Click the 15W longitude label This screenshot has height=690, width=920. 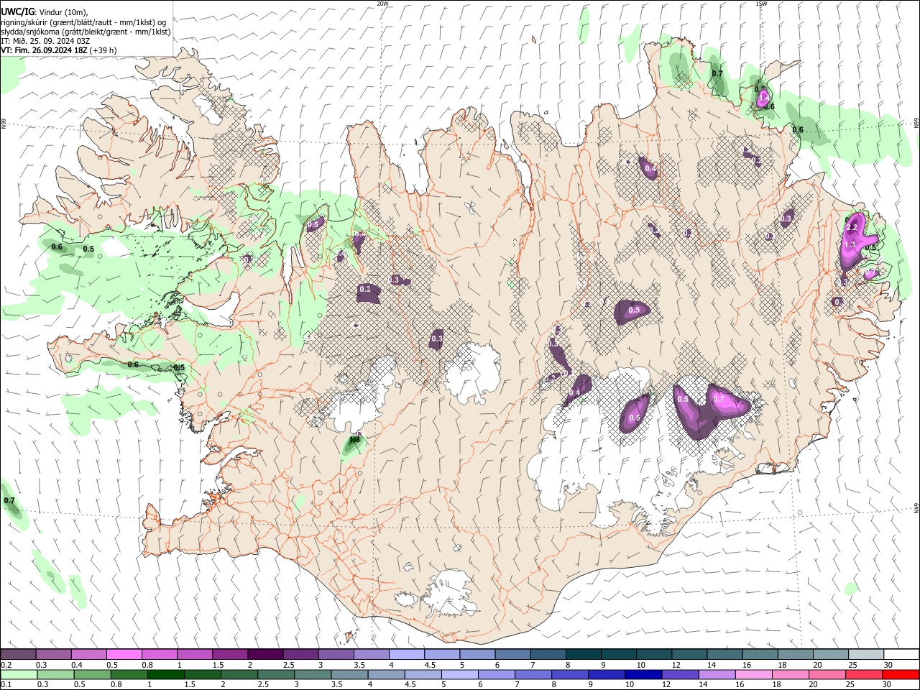click(x=761, y=4)
